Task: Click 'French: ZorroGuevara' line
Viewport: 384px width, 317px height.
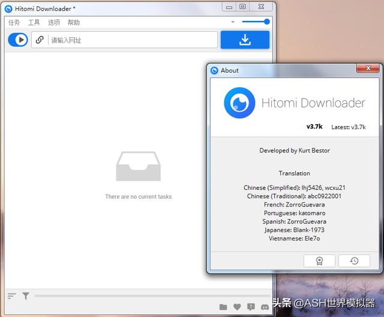Action: point(295,205)
